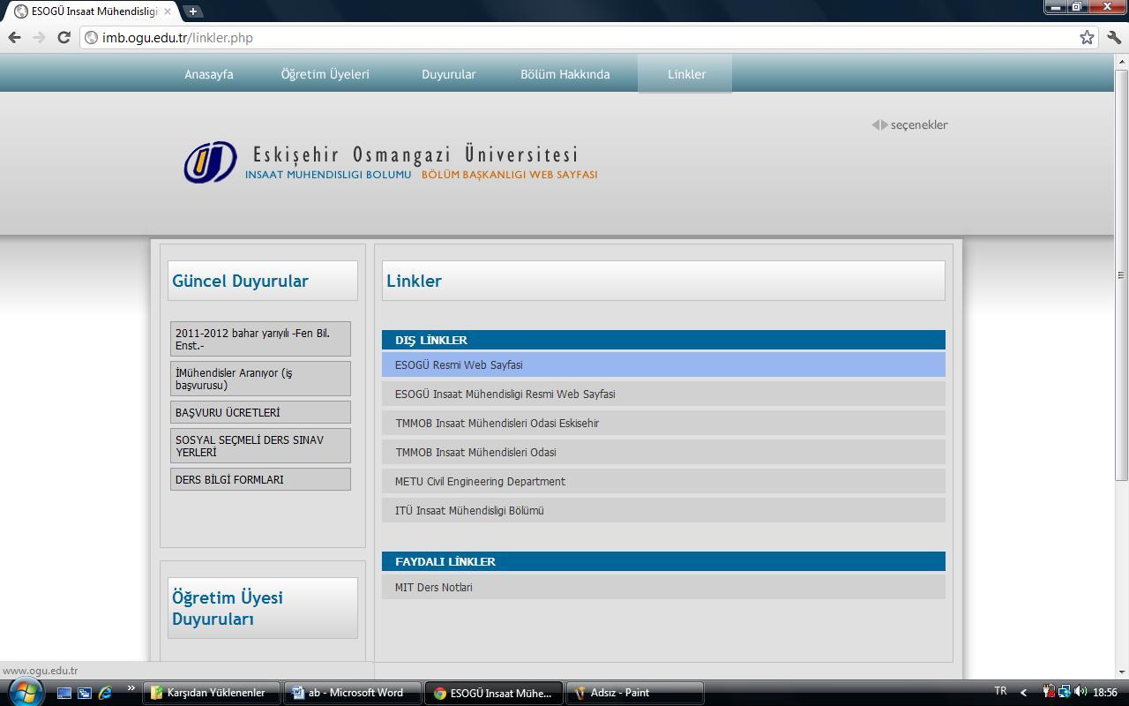Screen dimensions: 1129x706
Task: Toggle the seçenekler options link
Action: [910, 124]
